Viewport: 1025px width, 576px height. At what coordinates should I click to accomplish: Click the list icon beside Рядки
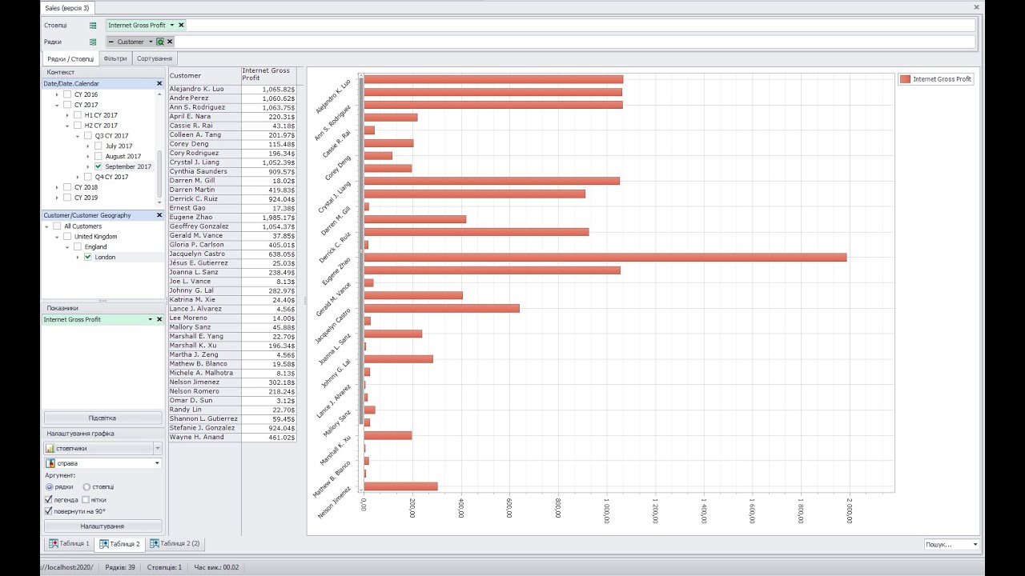pos(93,42)
